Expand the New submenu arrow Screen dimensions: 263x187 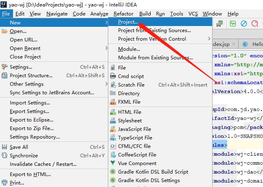[106, 22]
